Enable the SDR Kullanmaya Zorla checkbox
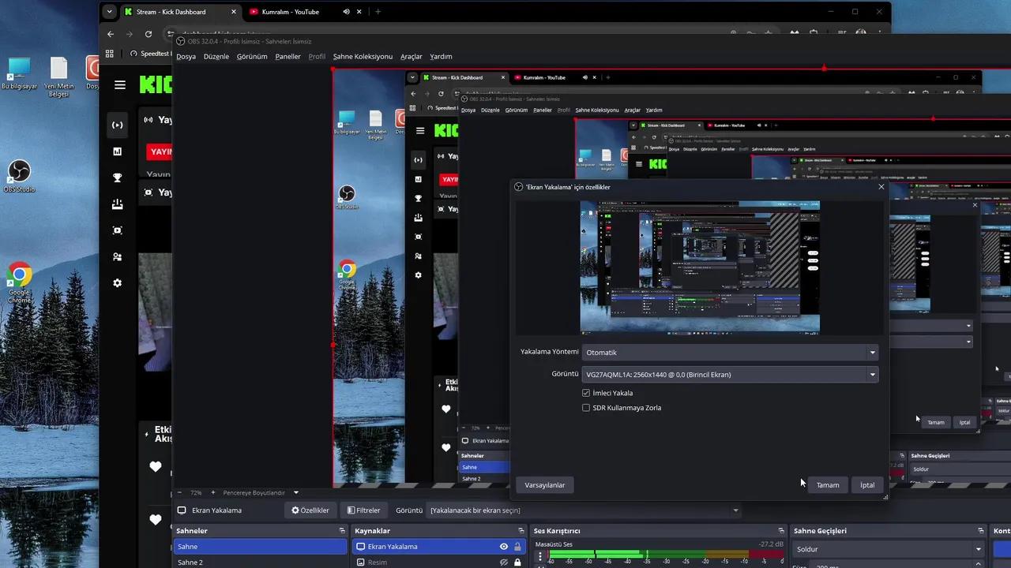The height and width of the screenshot is (568, 1011). pos(586,408)
